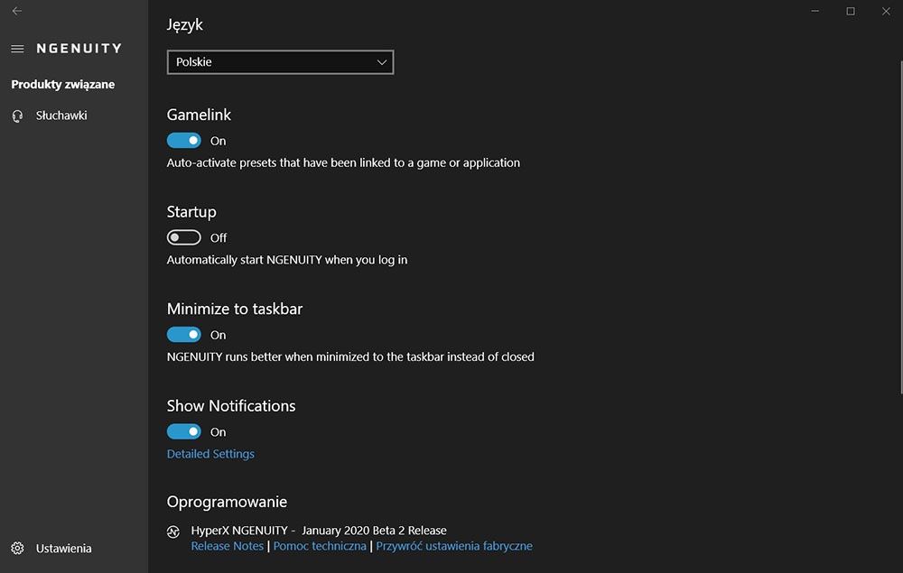Viewport: 903px width, 573px height.
Task: Click the NGENUITY logo text in the sidebar
Action: click(79, 49)
